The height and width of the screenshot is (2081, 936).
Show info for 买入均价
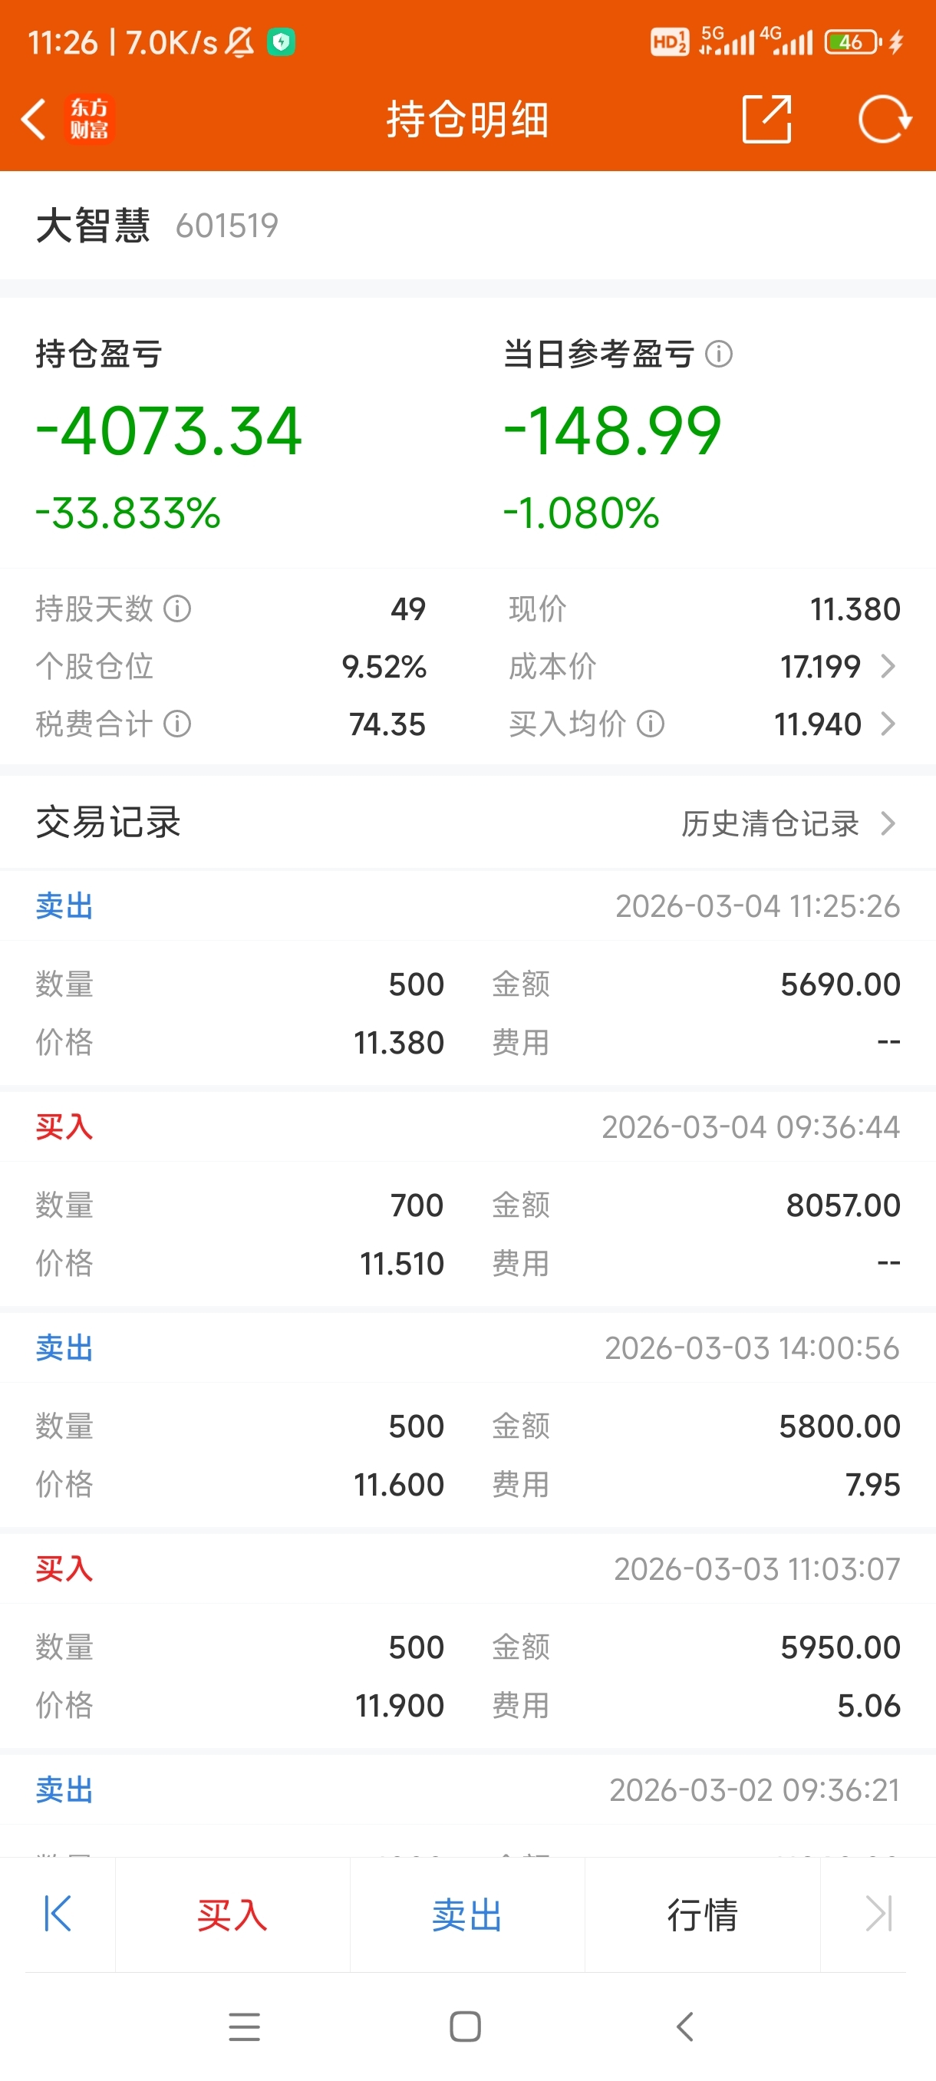pos(651,724)
